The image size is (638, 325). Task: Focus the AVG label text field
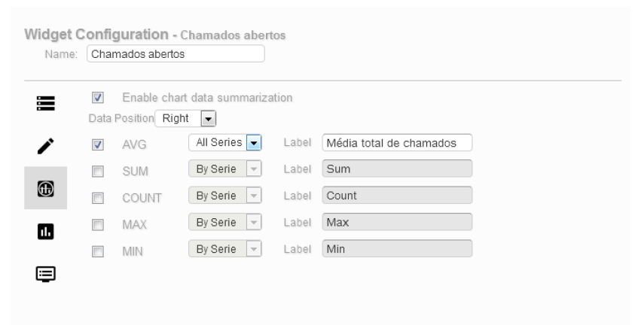click(396, 143)
